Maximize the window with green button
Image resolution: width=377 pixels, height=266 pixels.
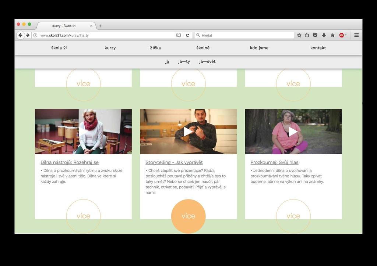pos(29,24)
